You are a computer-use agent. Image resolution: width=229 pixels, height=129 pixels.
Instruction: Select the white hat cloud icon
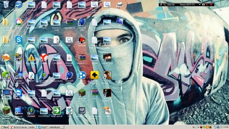[x=120, y=5]
